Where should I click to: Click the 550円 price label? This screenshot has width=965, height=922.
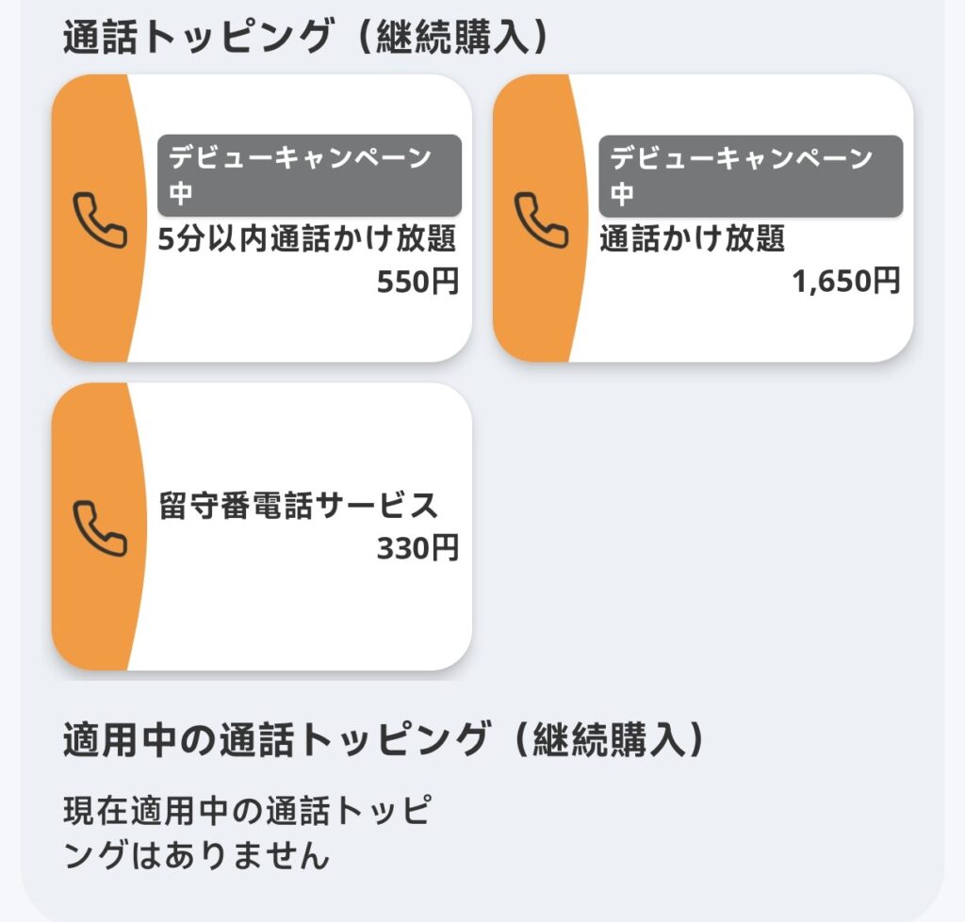click(417, 282)
